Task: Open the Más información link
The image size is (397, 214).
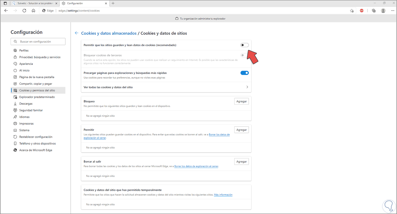Action: [x=223, y=195]
